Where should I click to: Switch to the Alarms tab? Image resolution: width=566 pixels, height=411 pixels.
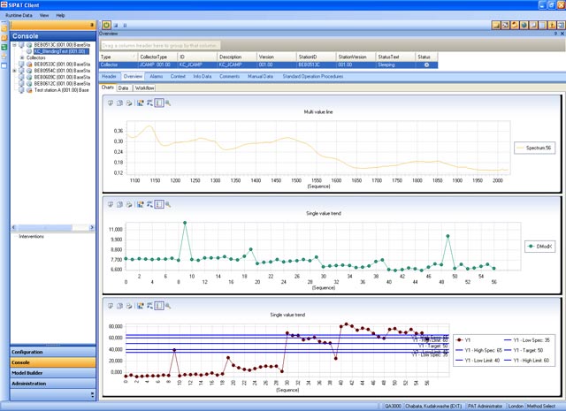[156, 77]
